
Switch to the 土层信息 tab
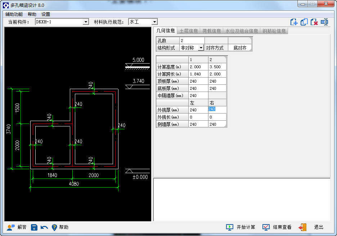click(x=189, y=31)
